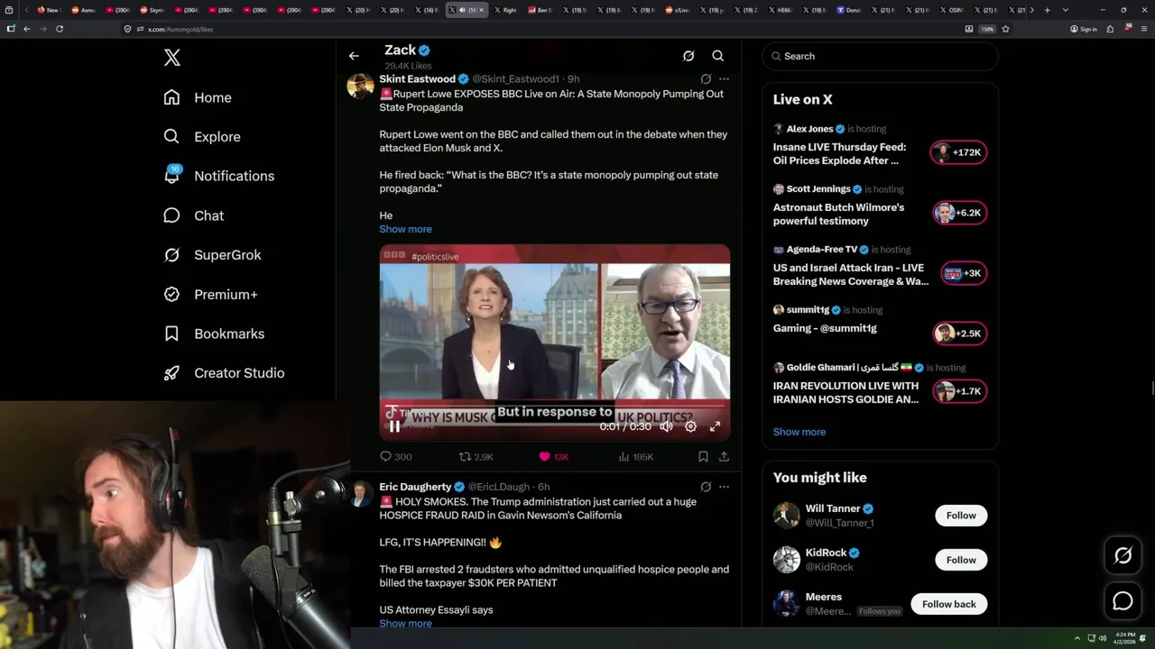Image resolution: width=1155 pixels, height=649 pixels.
Task: Open the X logo home link
Action: [x=172, y=58]
